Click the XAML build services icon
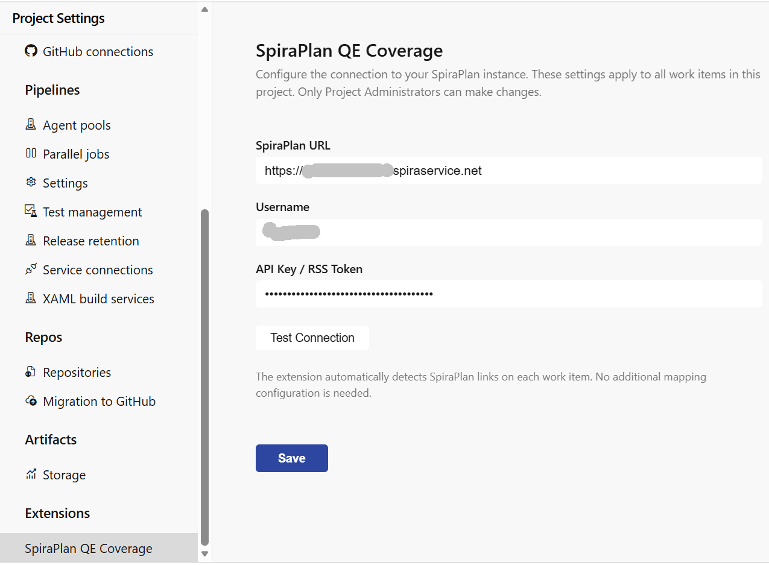 tap(31, 298)
